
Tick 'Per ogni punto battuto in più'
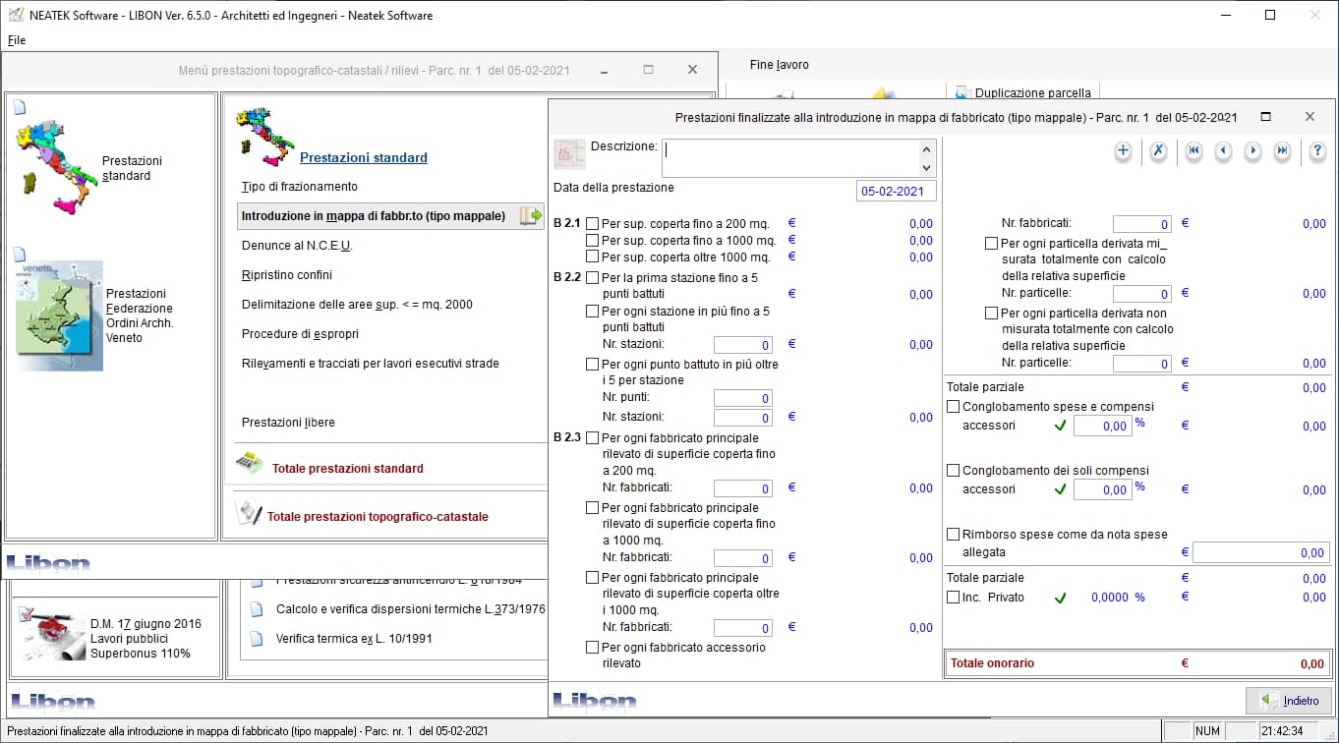pos(592,365)
